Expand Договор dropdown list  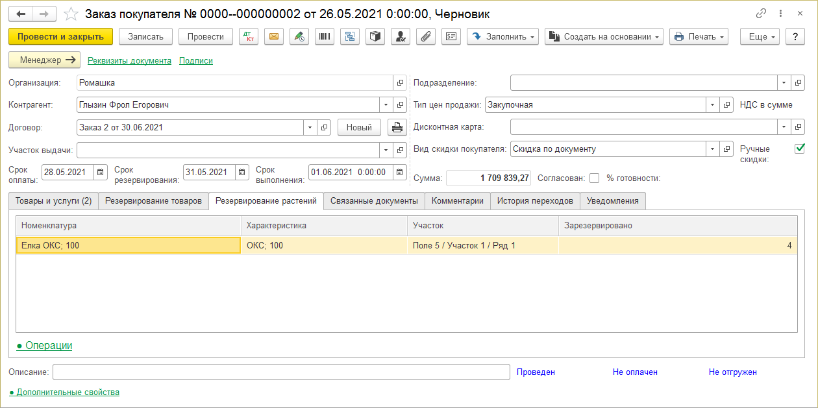(x=311, y=128)
